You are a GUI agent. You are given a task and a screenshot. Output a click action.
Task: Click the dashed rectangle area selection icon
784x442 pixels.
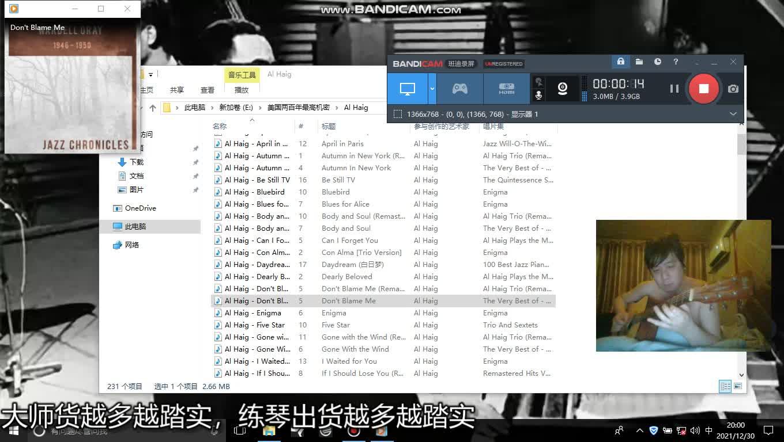(398, 114)
